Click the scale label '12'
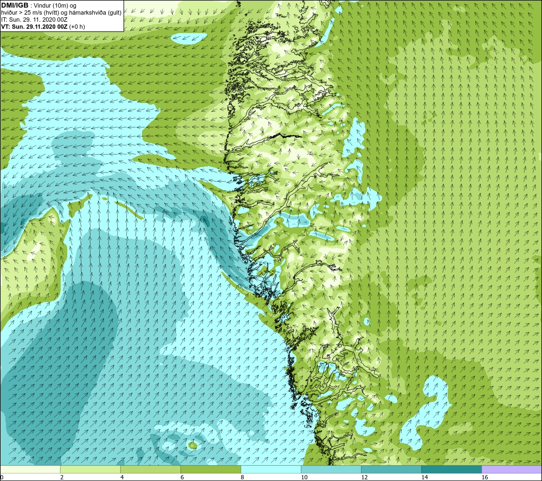 [364, 477]
